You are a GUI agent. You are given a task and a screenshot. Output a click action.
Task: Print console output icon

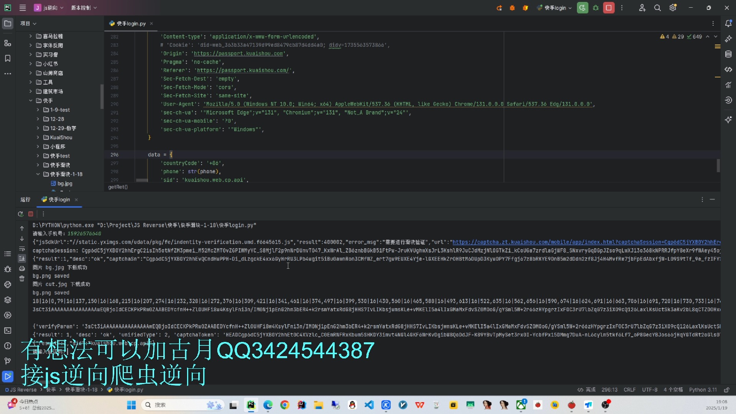coord(22,269)
